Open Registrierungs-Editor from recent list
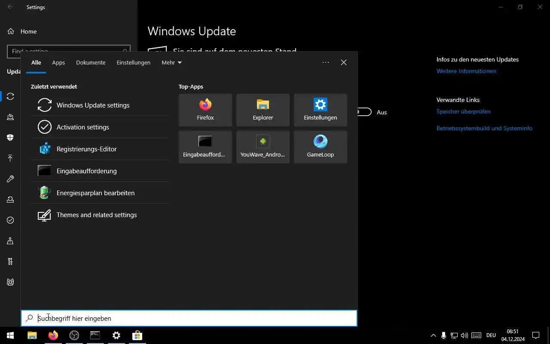The image size is (550, 344). click(x=100, y=149)
